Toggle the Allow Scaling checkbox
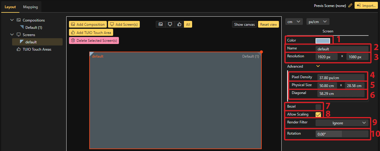Image resolution: width=380 pixels, height=151 pixels. (x=318, y=115)
